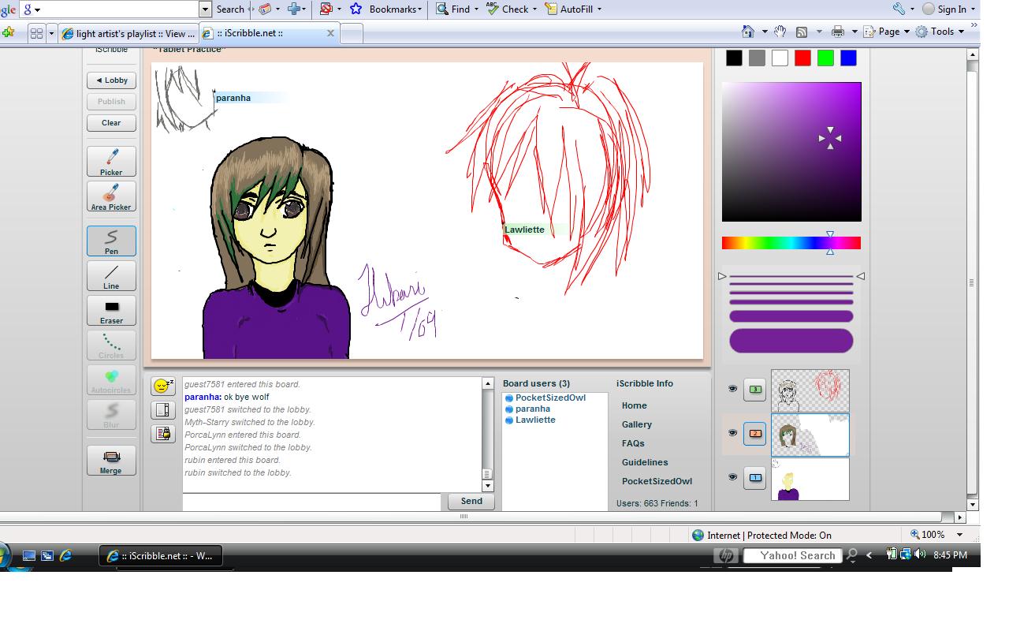Click the sleepy smiley status icon

[163, 386]
